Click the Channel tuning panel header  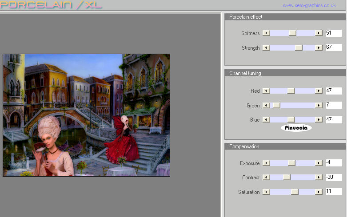285,73
